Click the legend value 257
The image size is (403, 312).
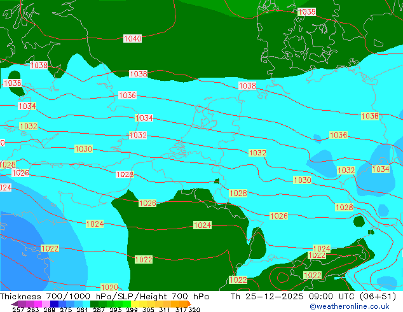pos(18,309)
